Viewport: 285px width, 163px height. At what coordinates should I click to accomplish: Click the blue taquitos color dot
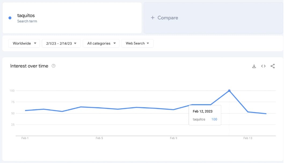[x=10, y=18]
